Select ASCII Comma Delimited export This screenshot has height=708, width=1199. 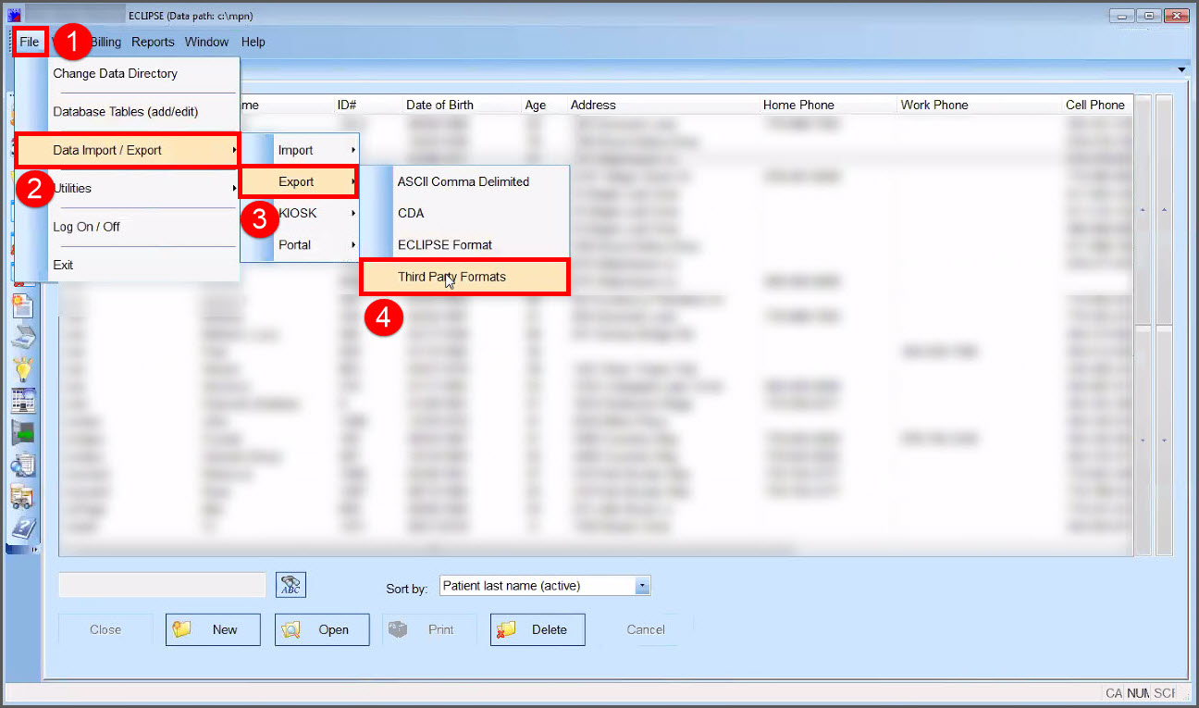(464, 181)
